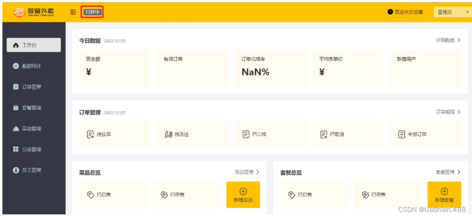Open the 待接单 pending orders card
The image size is (472, 216).
[114, 134]
